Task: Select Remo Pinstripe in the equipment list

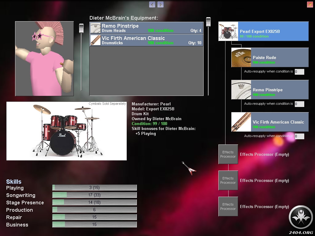Action: [146, 28]
